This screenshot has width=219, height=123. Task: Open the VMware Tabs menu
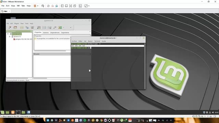coord(23,6)
